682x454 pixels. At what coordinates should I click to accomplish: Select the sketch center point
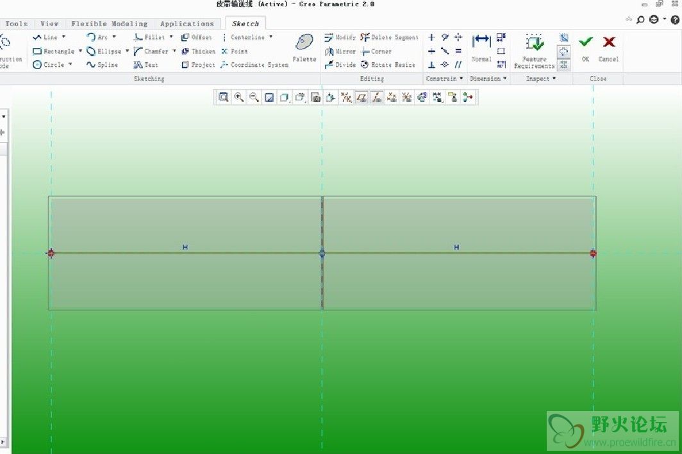coord(322,254)
